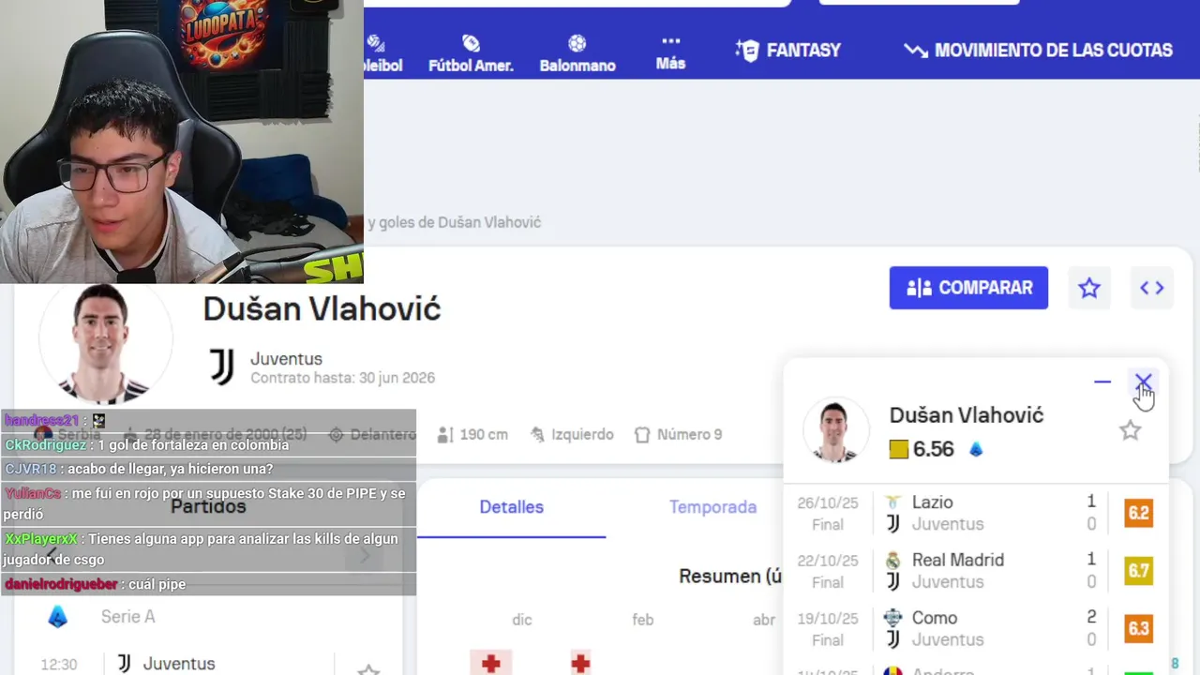
Task: Click the American football icon
Action: click(x=471, y=43)
